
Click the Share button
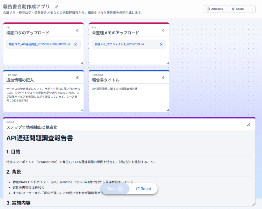(x=238, y=9)
